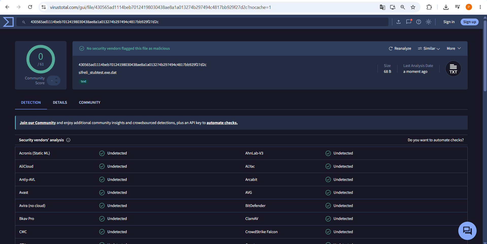Screen dimensions: 487x244
Task: Click the Avast Undetected check icon
Action: tap(102, 193)
